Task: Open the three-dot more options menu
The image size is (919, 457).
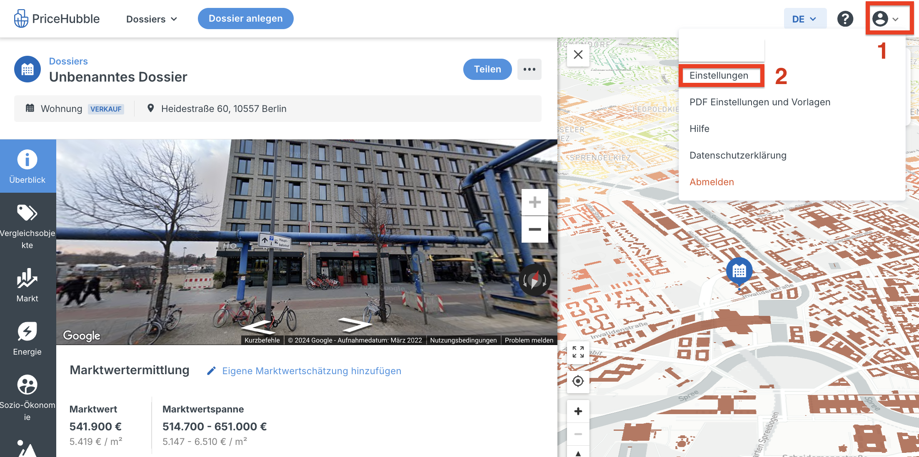Action: [529, 69]
